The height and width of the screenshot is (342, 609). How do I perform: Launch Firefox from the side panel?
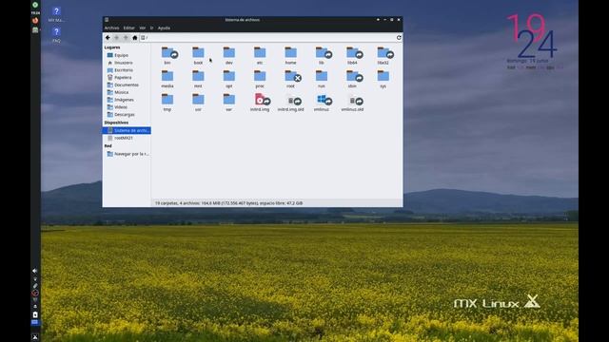click(35, 21)
